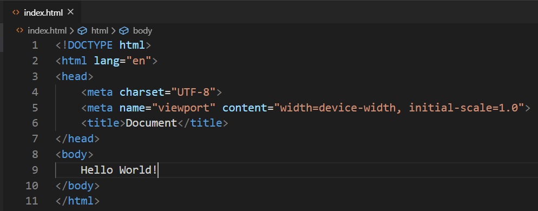Select the index.html tab
This screenshot has height=211, width=538.
(x=41, y=12)
